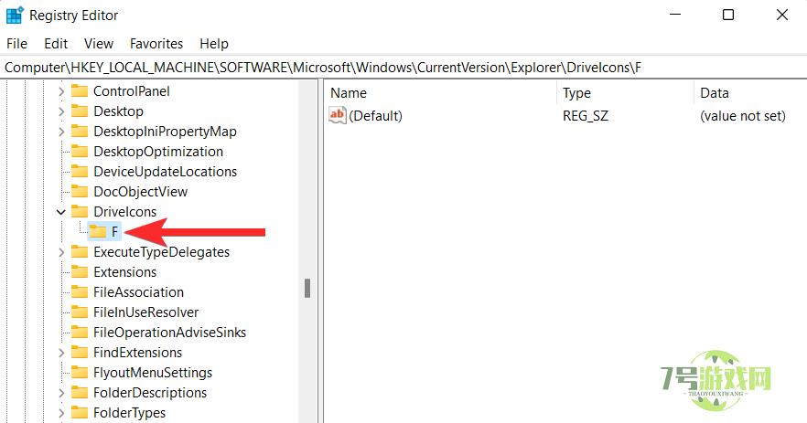Select the FileAssociation key label

[x=139, y=292]
